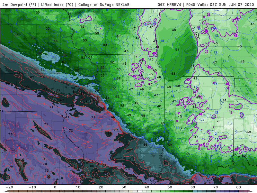
Task: Click the '06Z HRRRV4' model run label
Action: (169, 5)
